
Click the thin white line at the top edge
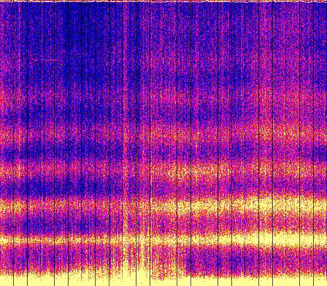click(163, 2)
